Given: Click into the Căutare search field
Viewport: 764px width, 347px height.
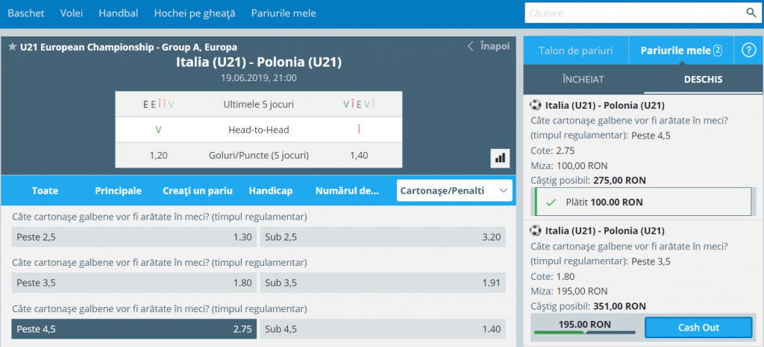Looking at the screenshot, I should point(634,13).
